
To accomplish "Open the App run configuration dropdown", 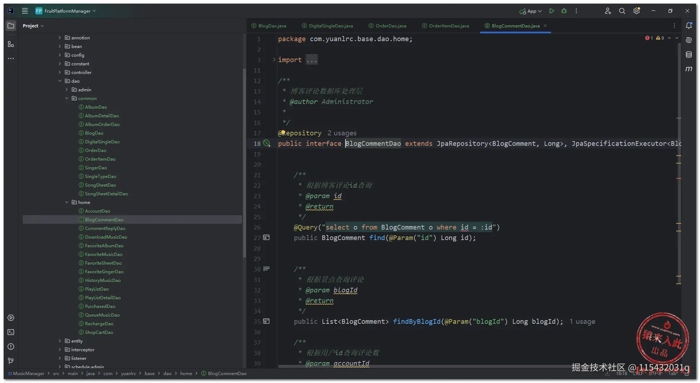I will 530,11.
